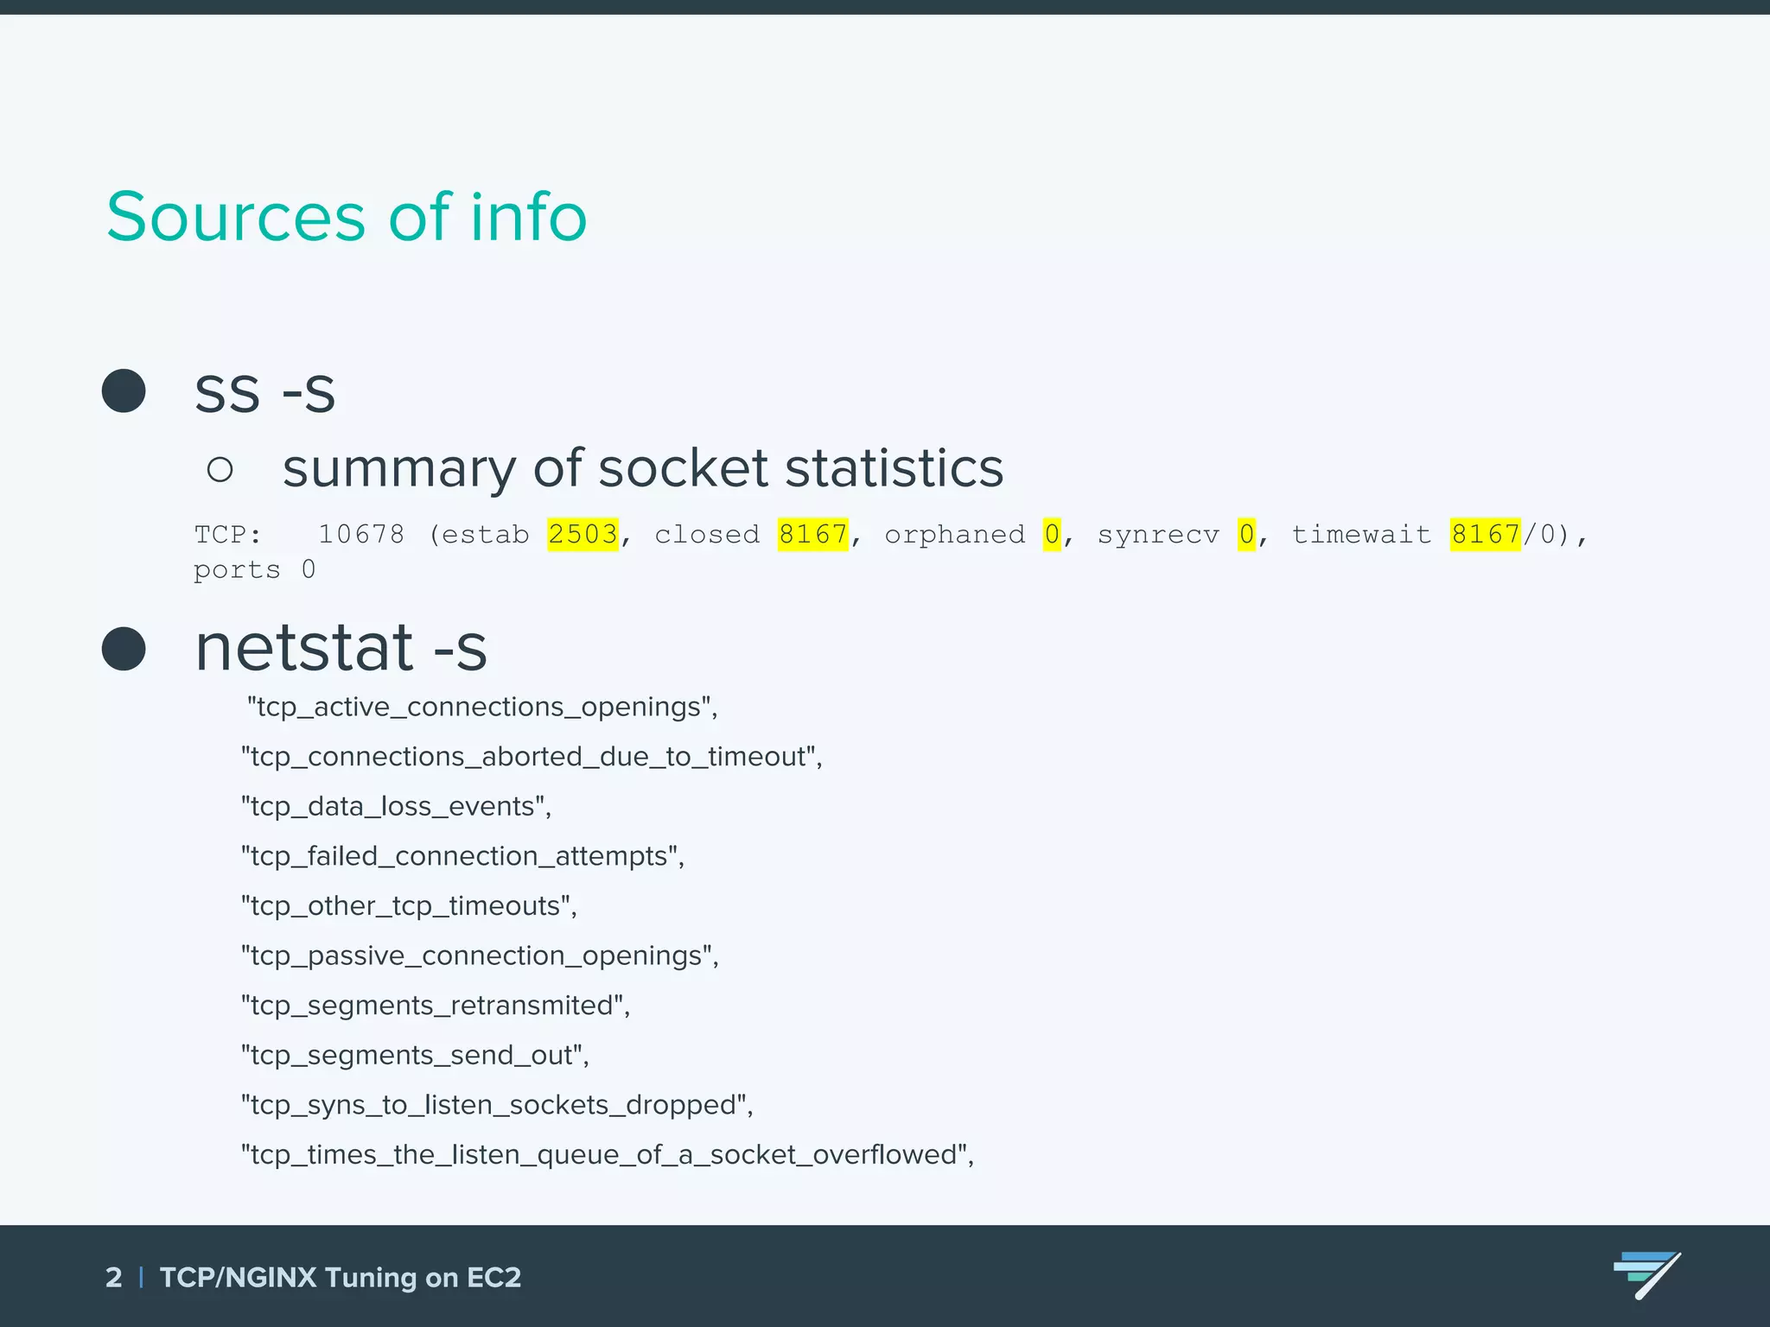Screen dimensions: 1770x1327
Task: Click the "tcp_data_loss_events" entry
Action: coord(396,806)
